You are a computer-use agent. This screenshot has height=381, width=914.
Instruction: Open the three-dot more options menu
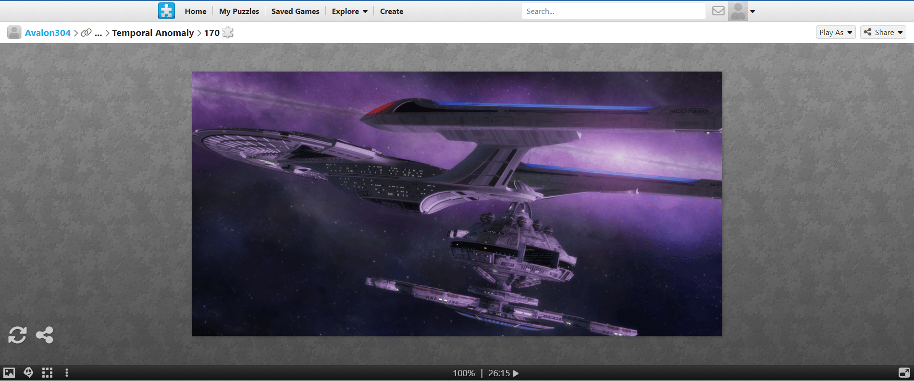pos(66,373)
